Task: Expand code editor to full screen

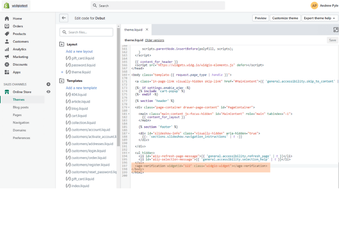Action: 336,30
